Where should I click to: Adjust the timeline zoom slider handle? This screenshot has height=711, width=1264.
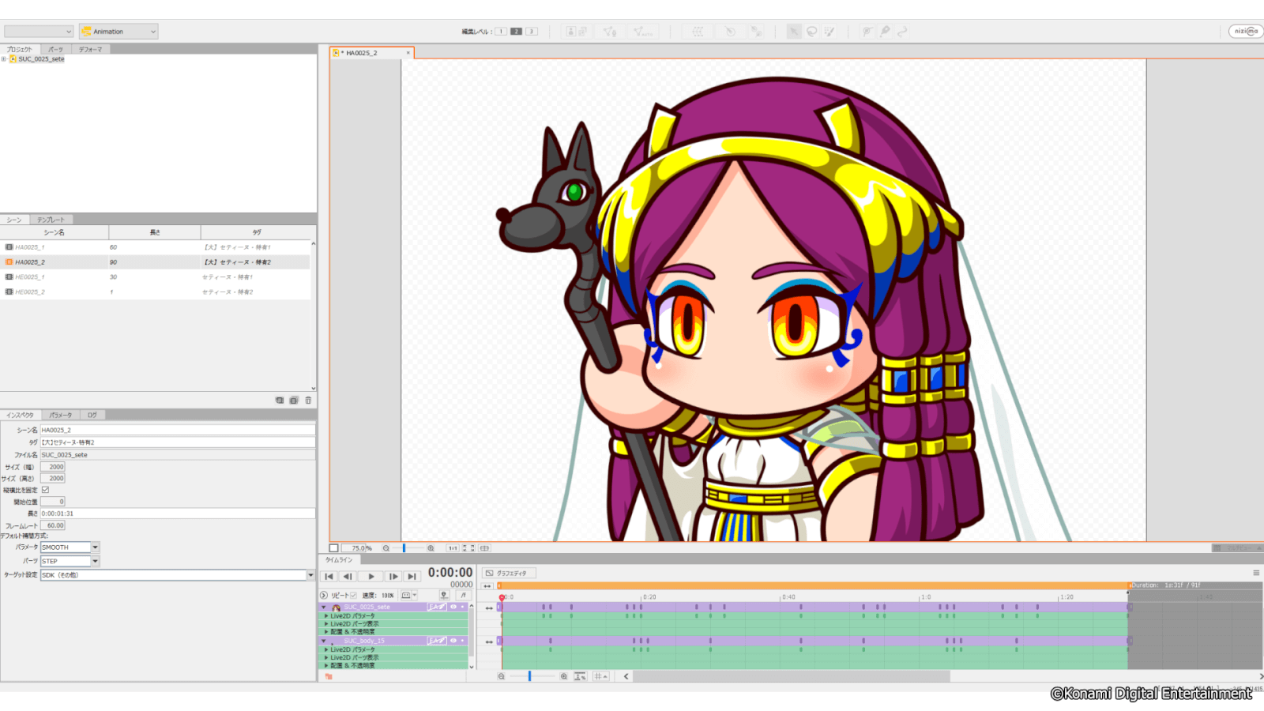(529, 676)
